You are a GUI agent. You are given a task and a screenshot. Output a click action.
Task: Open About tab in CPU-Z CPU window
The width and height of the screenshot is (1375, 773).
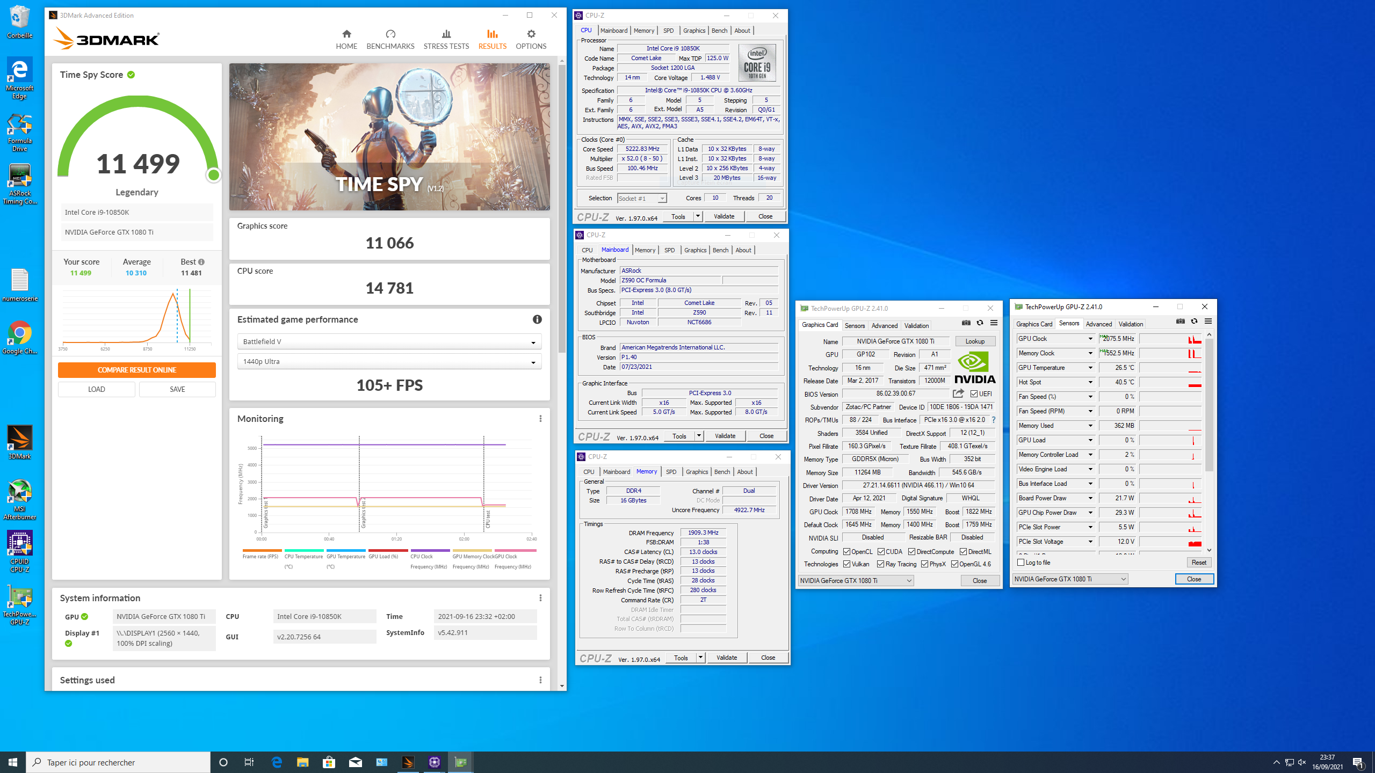click(742, 31)
